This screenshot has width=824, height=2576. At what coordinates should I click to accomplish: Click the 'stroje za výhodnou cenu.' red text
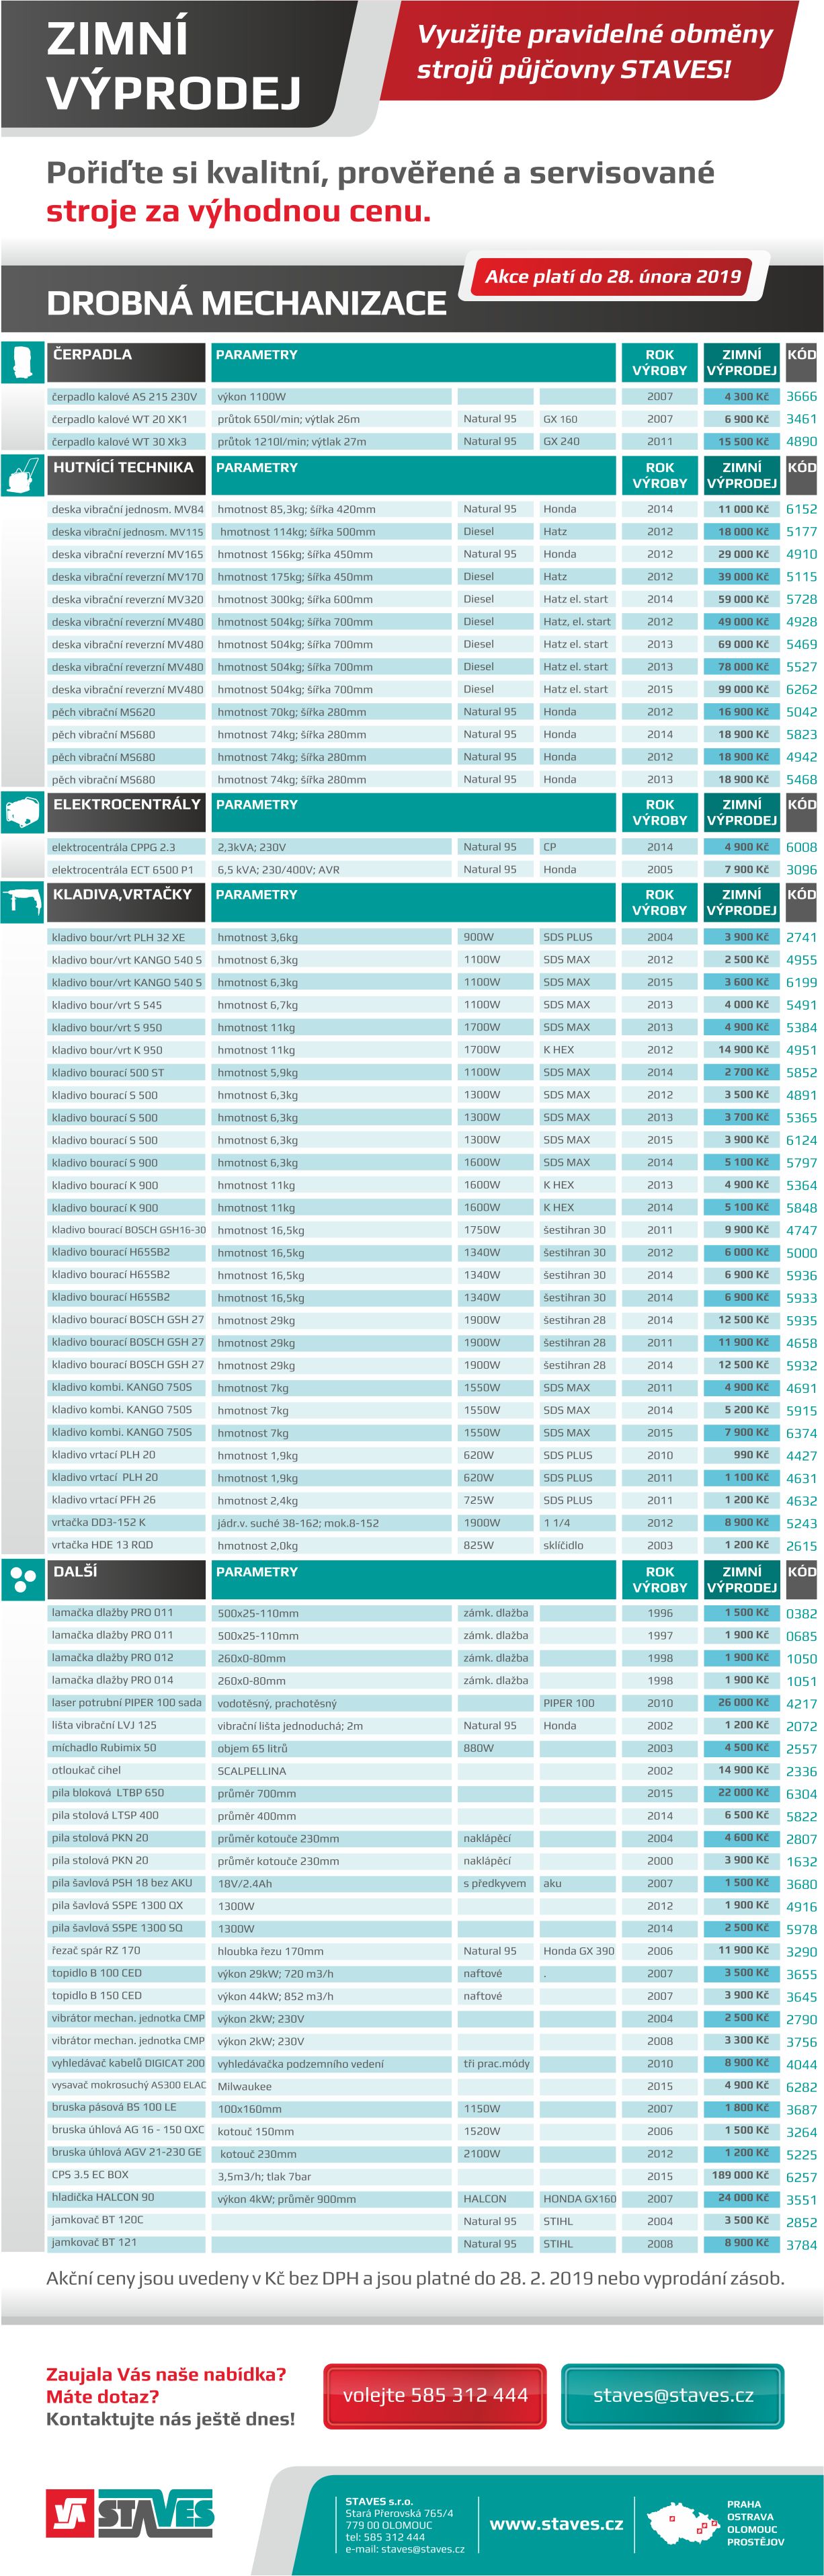238,211
